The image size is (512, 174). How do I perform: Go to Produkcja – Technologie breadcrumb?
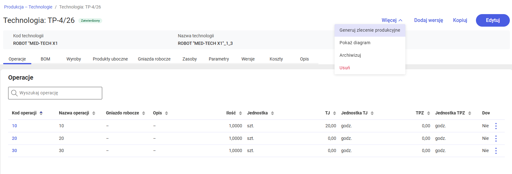[x=28, y=7]
